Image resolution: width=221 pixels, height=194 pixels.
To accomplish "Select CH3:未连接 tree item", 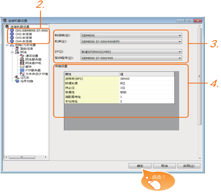I will tap(24, 38).
